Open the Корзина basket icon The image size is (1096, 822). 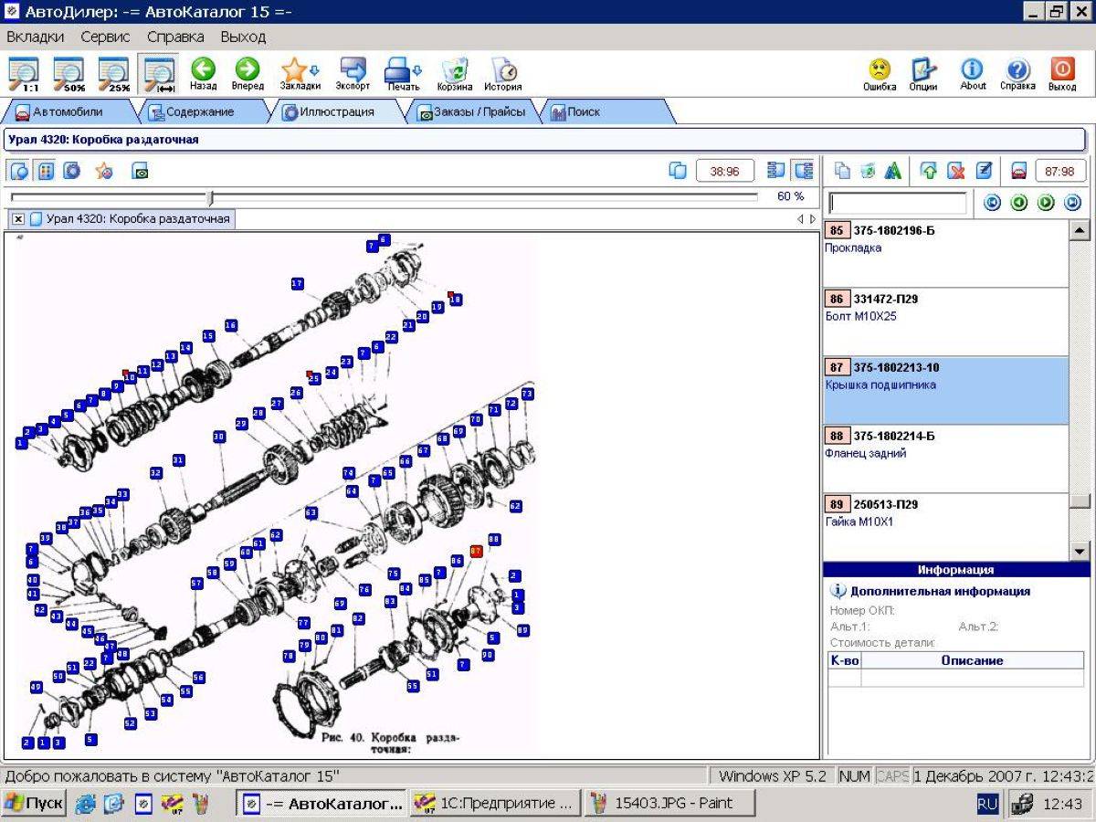click(x=454, y=75)
